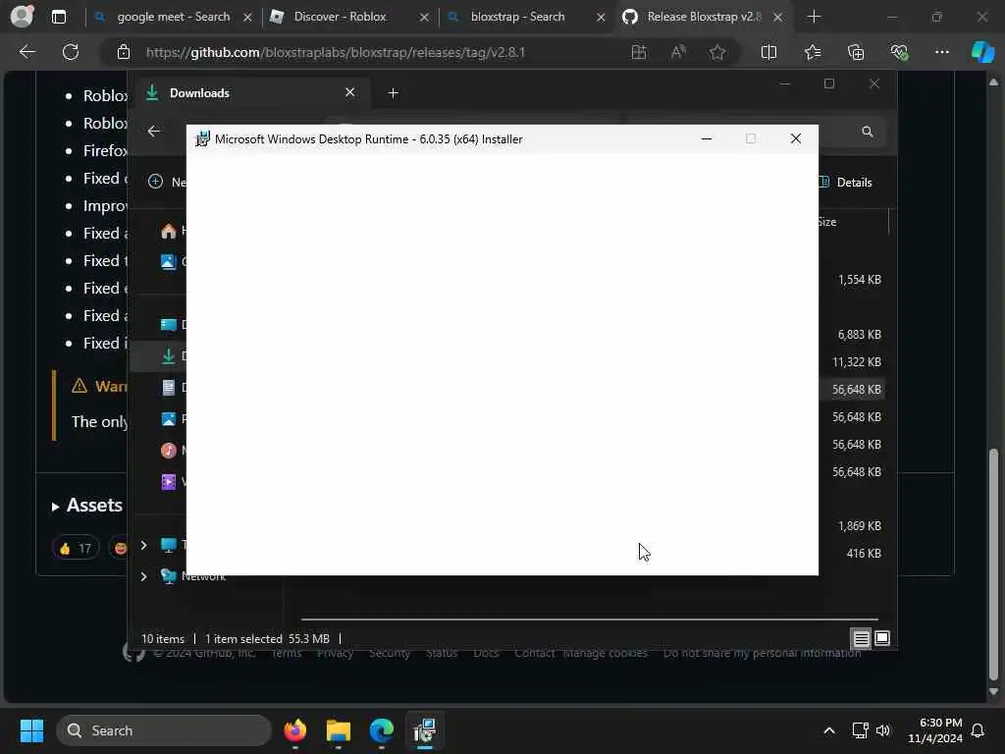This screenshot has width=1005, height=754.
Task: Show hidden system tray icons
Action: (828, 730)
